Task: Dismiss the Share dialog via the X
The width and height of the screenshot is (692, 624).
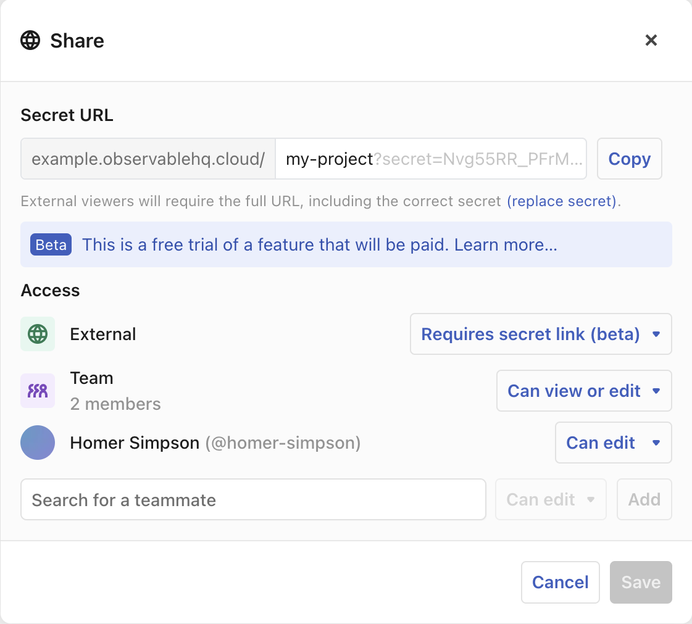Action: pyautogui.click(x=651, y=40)
